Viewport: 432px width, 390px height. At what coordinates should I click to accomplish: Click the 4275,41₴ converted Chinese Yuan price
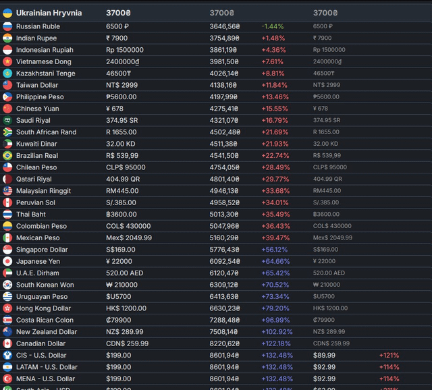pos(223,109)
